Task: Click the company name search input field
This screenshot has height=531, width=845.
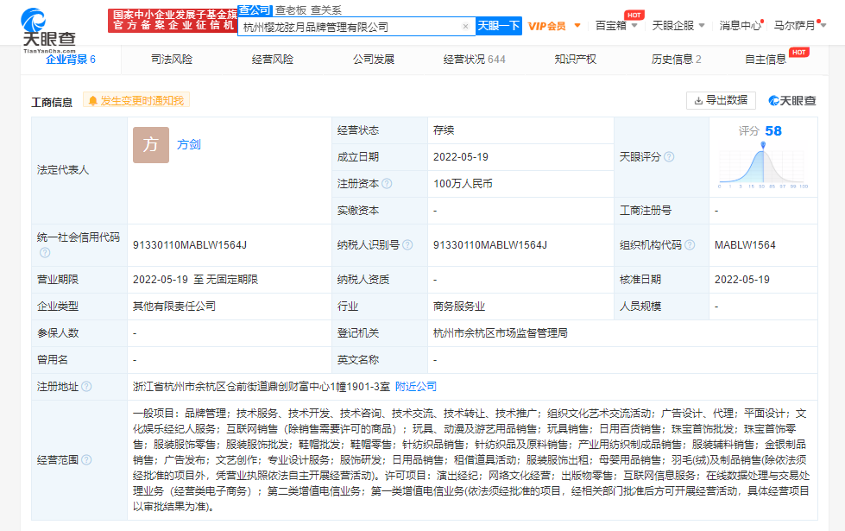Action: [350, 27]
